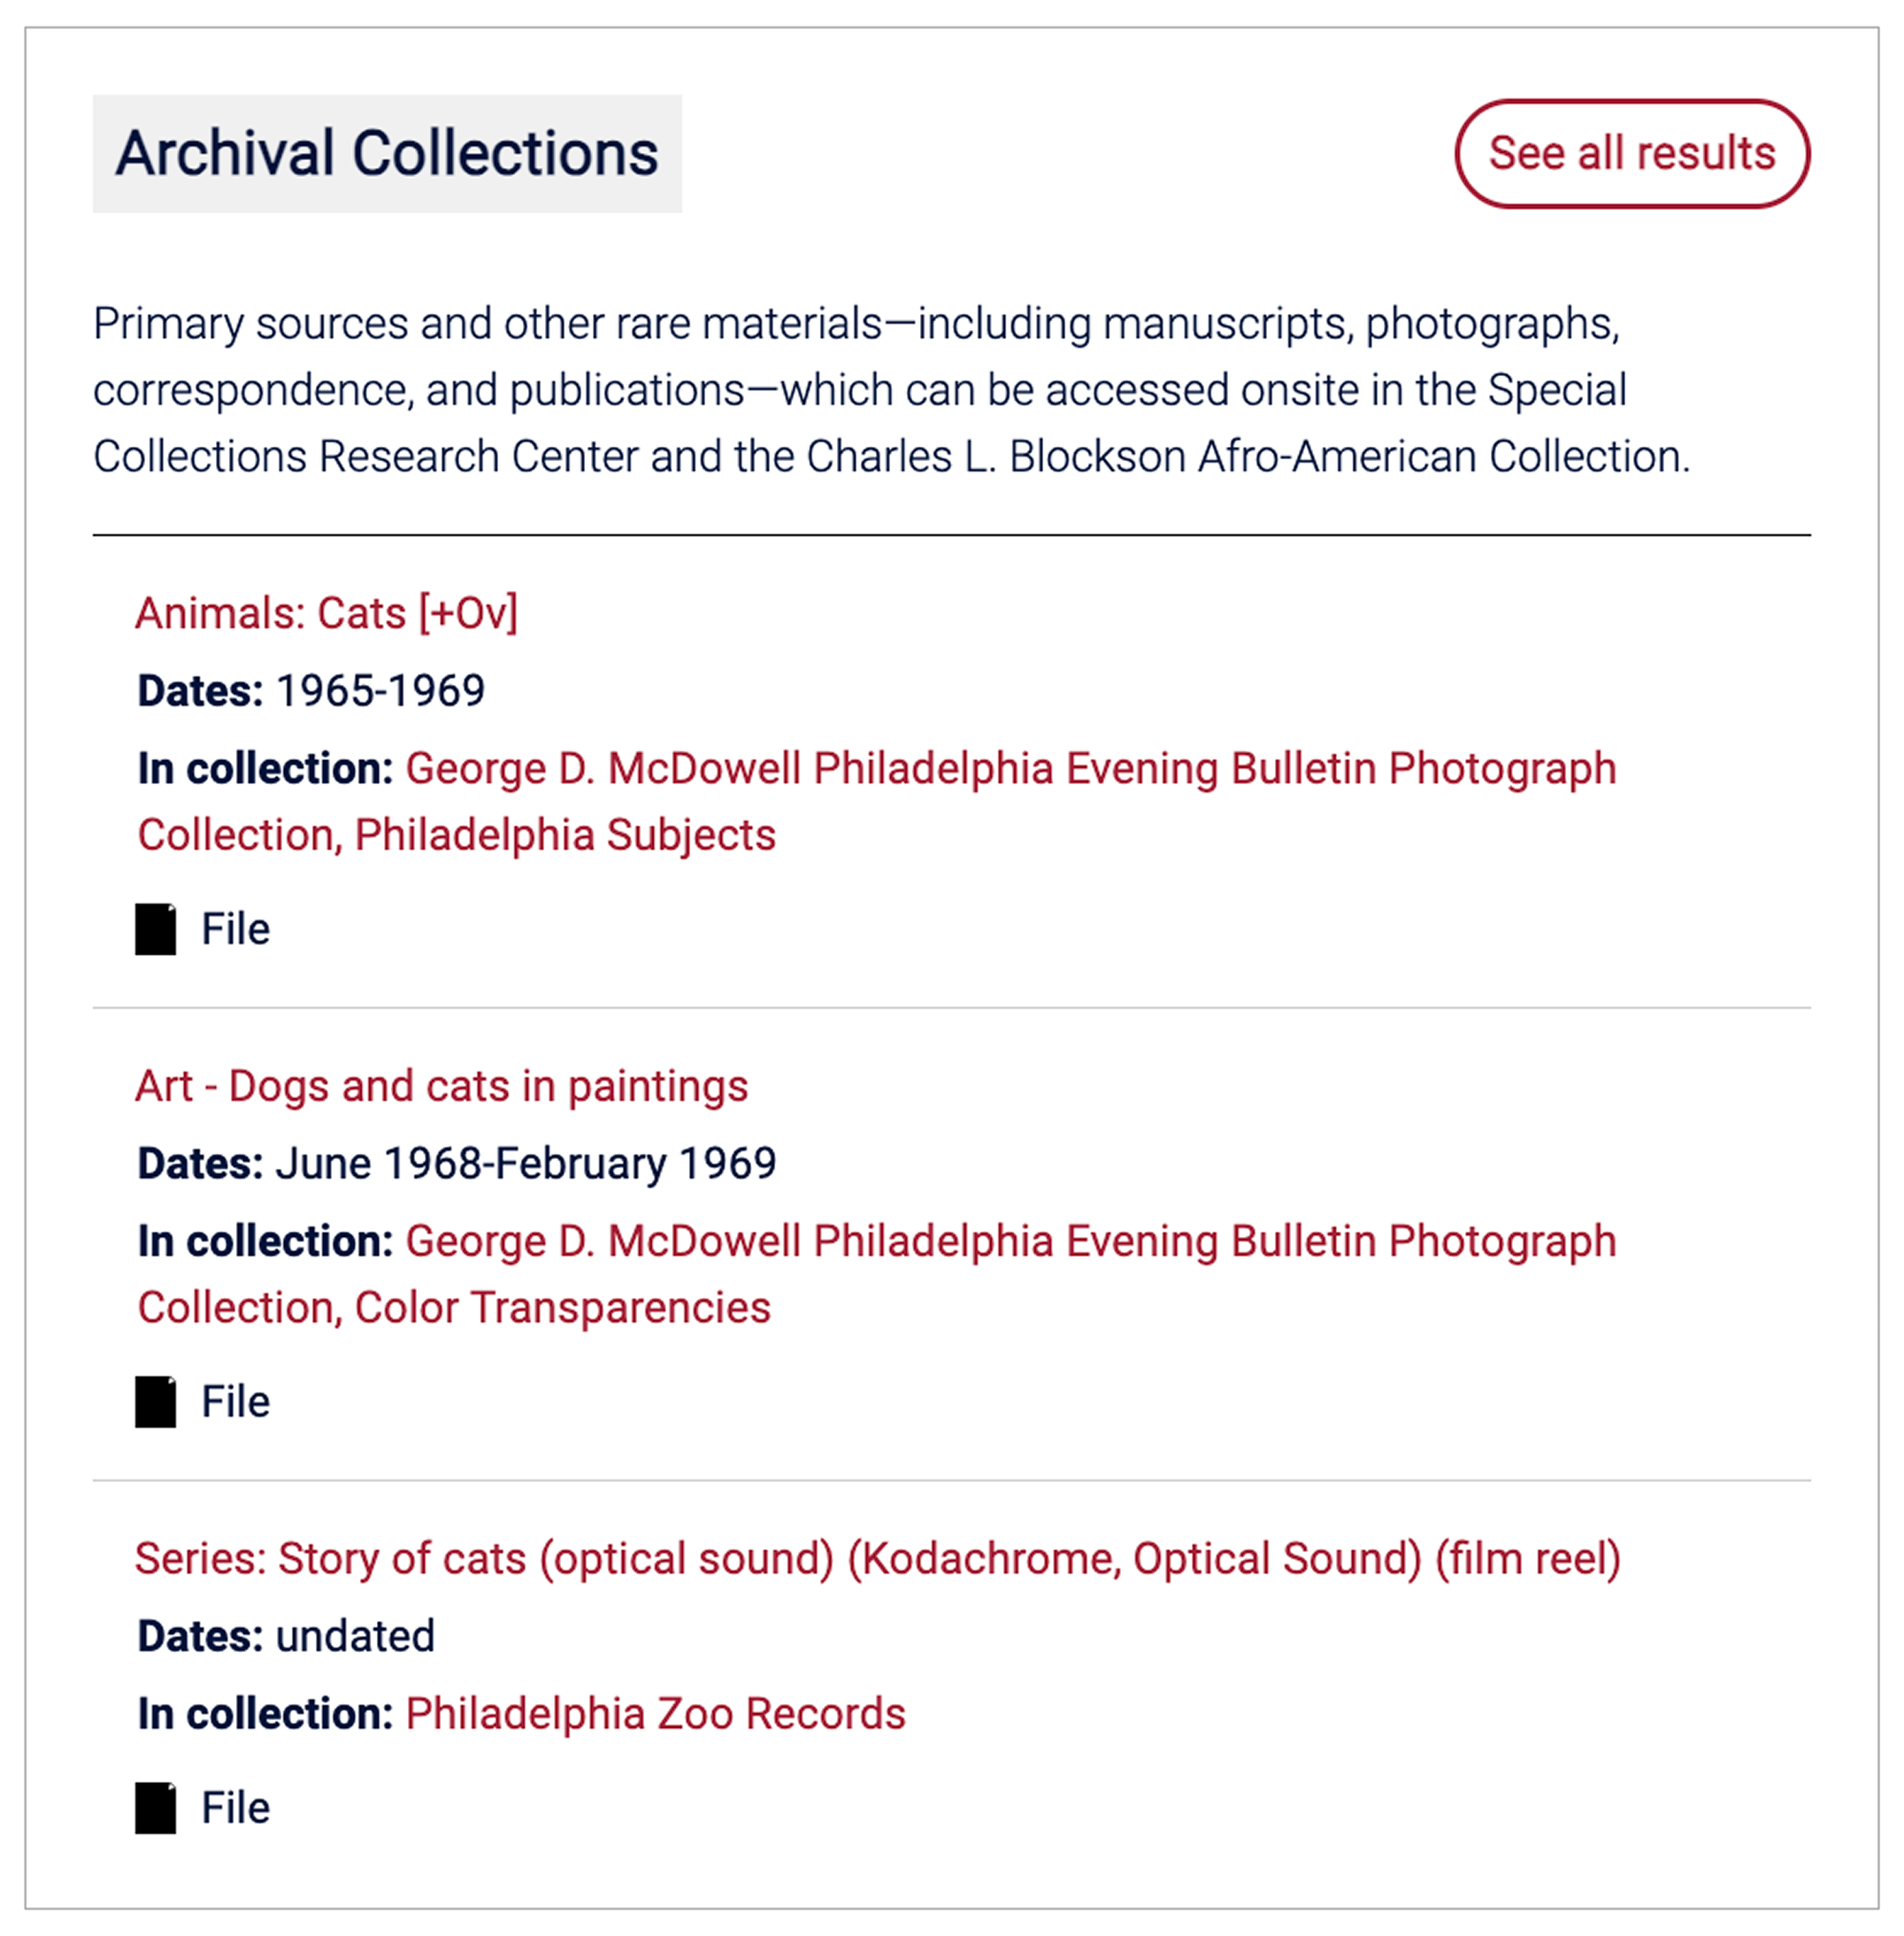Click the File label under Dogs and cats paintings
This screenshot has width=1904, height=1936.
(236, 1401)
